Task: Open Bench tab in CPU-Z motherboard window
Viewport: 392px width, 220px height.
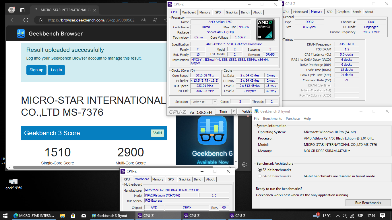Action: click(198, 179)
